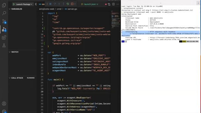Click the 'ocagentHost' variable on line 22
Image resolution: width=201 pixels, height=113 pixels.
click(x=59, y=70)
